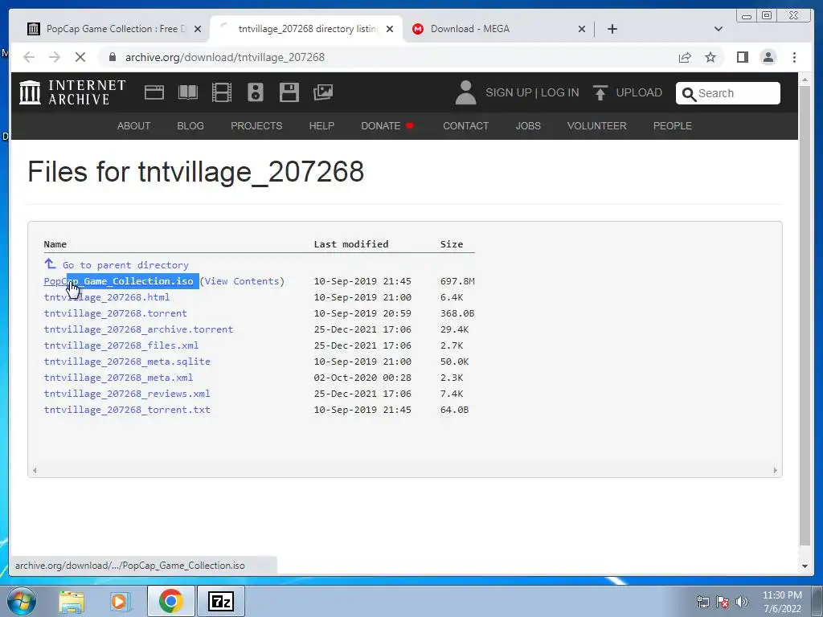The image size is (823, 617).
Task: Click the address bar URL
Action: pyautogui.click(x=225, y=57)
